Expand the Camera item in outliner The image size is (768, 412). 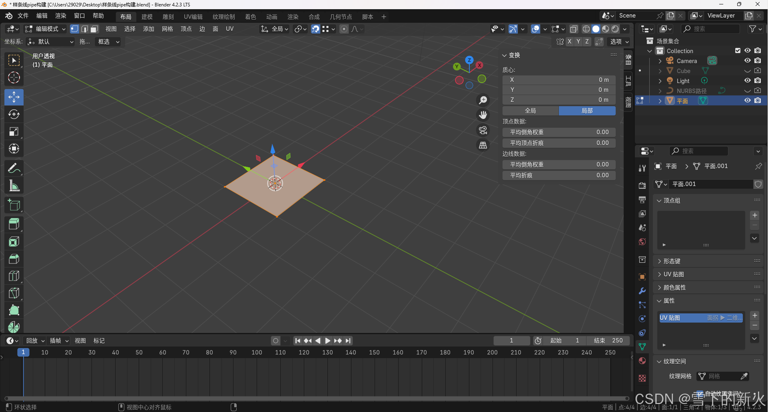click(x=660, y=61)
